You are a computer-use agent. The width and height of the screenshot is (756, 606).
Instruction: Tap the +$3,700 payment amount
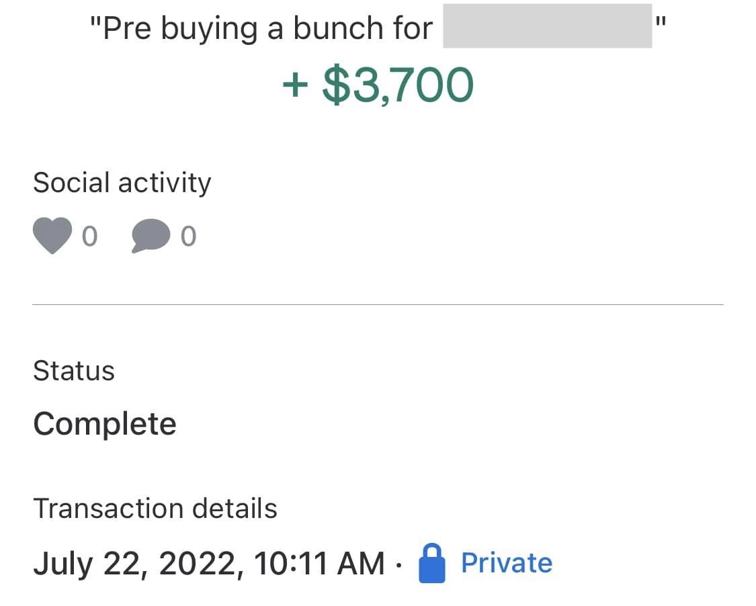click(x=378, y=85)
